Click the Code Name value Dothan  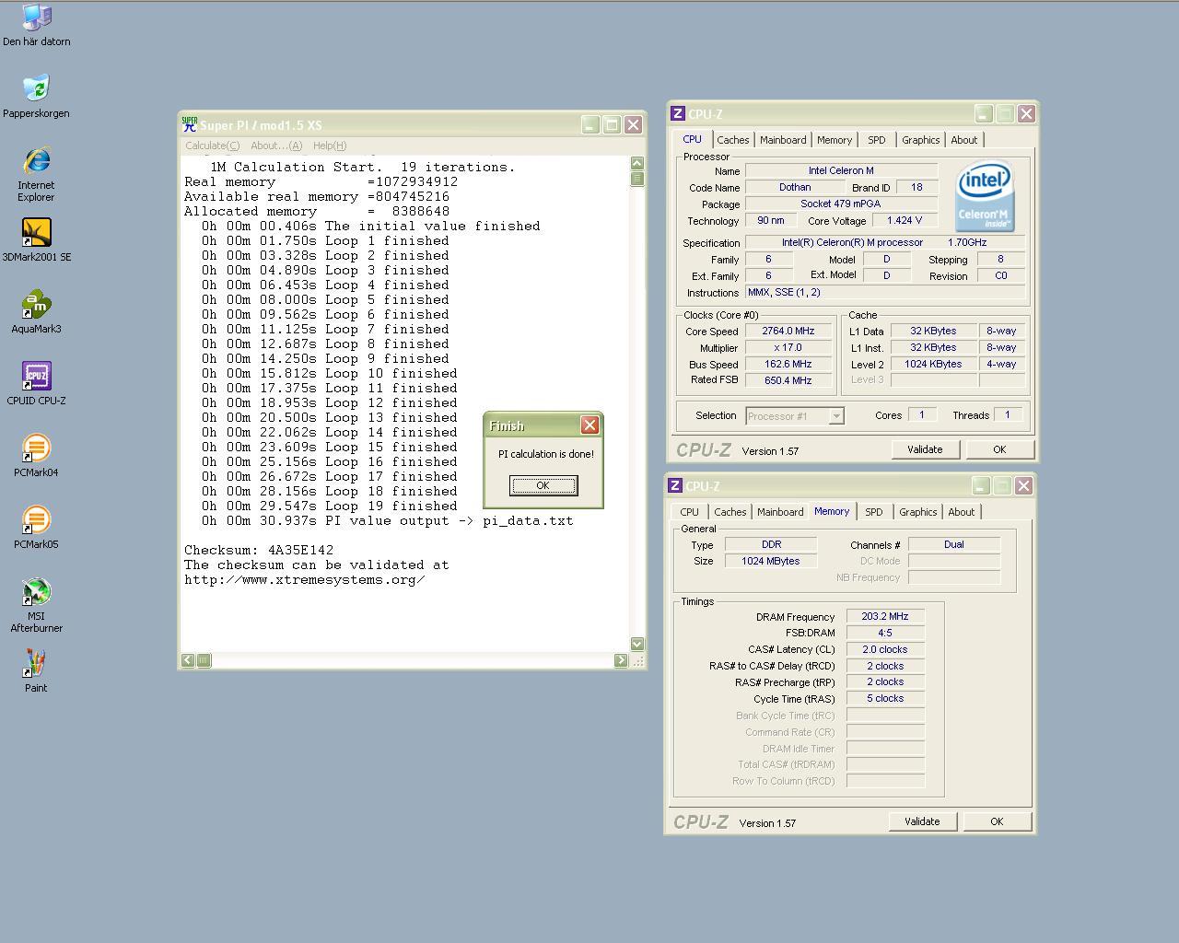point(795,188)
